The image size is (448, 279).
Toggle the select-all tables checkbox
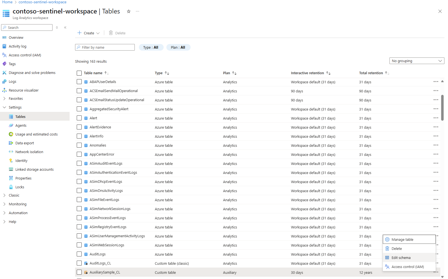click(79, 73)
